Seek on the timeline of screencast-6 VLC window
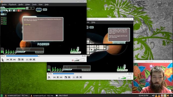 [90, 74]
